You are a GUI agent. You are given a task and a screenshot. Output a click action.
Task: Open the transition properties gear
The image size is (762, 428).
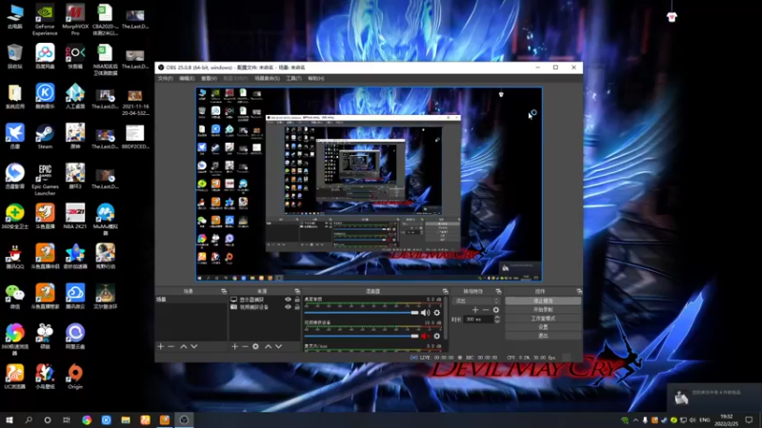tap(495, 310)
